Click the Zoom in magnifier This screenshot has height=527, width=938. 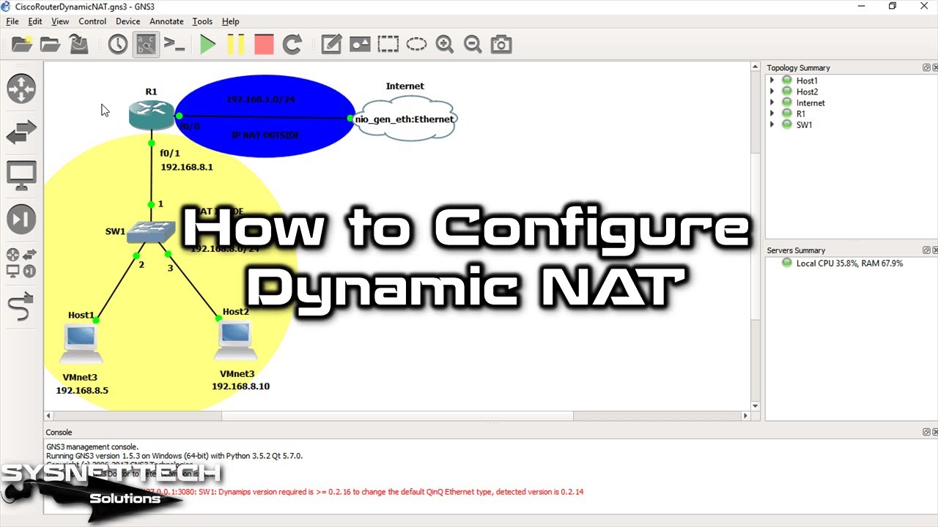444,45
